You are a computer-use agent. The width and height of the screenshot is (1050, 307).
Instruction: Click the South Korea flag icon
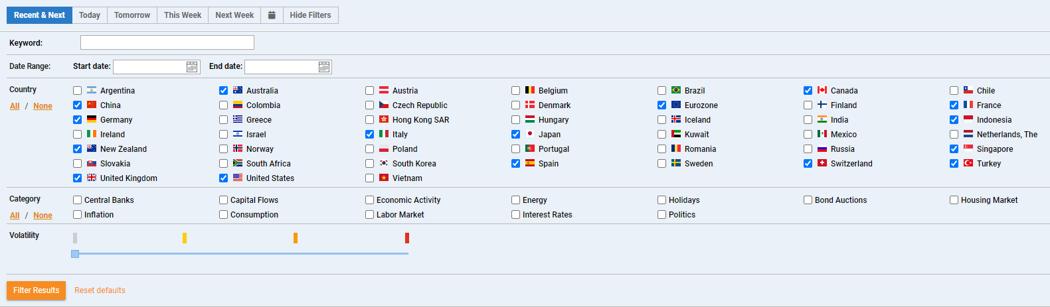point(384,163)
